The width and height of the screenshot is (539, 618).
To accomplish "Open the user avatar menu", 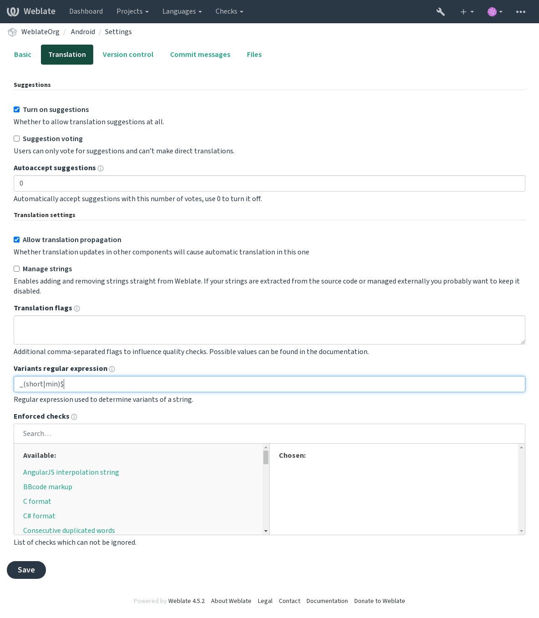I will 495,12.
